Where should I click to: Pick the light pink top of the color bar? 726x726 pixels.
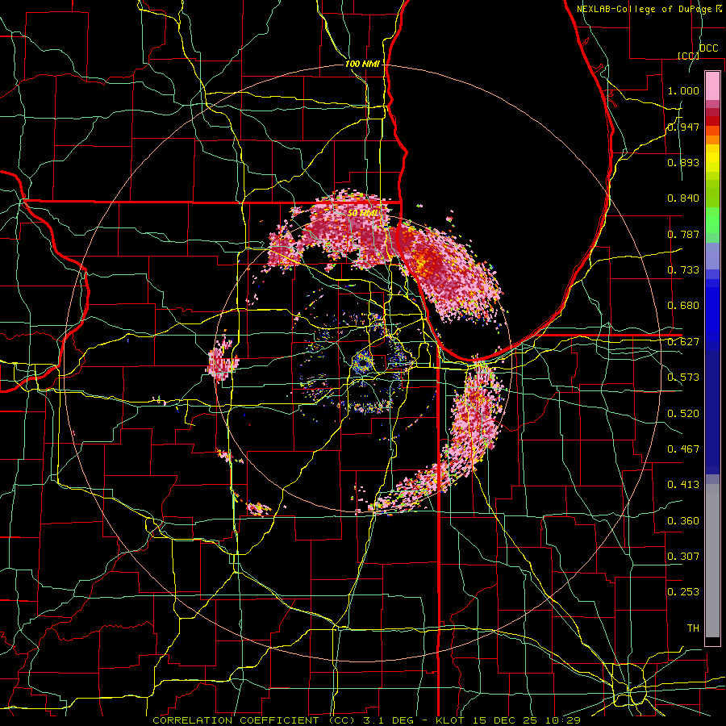(712, 86)
